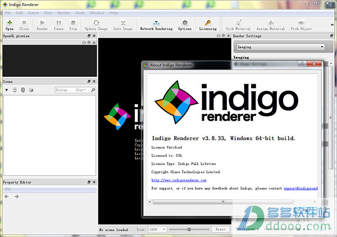The width and height of the screenshot is (337, 237).
Task: Open the Imaging dropdown in Render Settings
Action: point(281,47)
